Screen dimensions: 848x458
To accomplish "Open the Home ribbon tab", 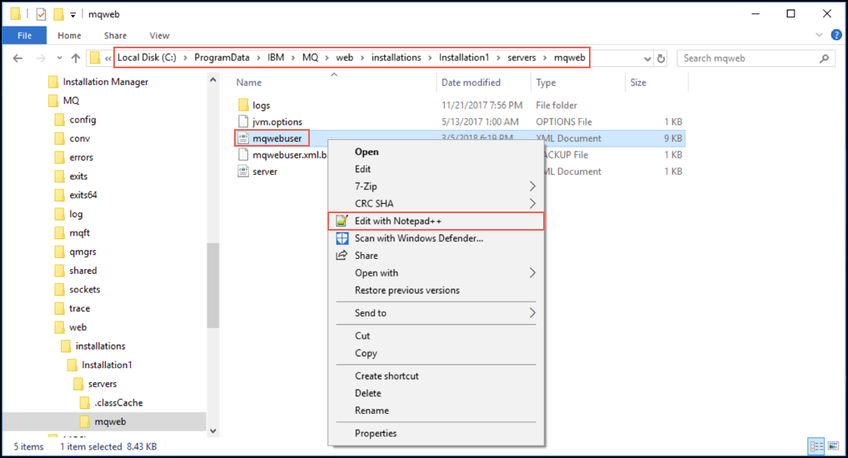I will pos(69,36).
